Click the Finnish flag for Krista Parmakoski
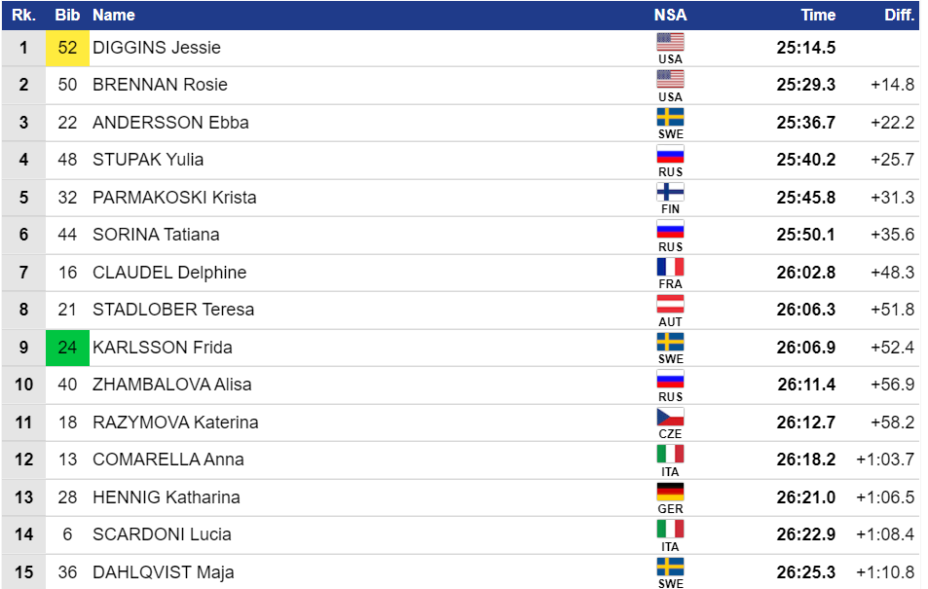The image size is (928, 589). pos(670,192)
